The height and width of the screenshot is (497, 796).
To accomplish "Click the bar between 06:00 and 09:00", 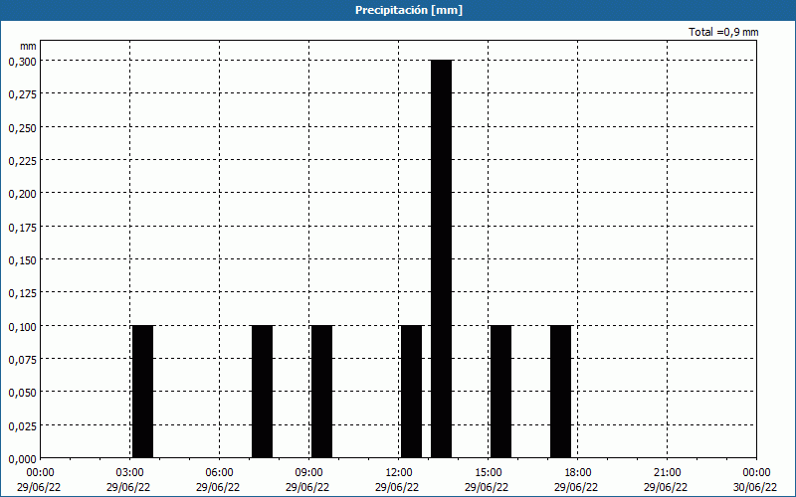I will click(x=262, y=392).
